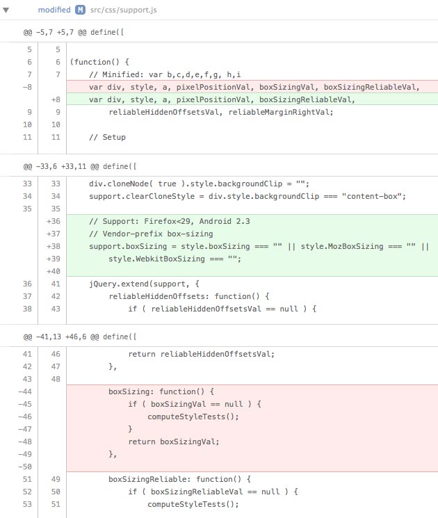Image resolution: width=438 pixels, height=518 pixels.
Task: Select old line number 33
Action: pyautogui.click(x=27, y=184)
